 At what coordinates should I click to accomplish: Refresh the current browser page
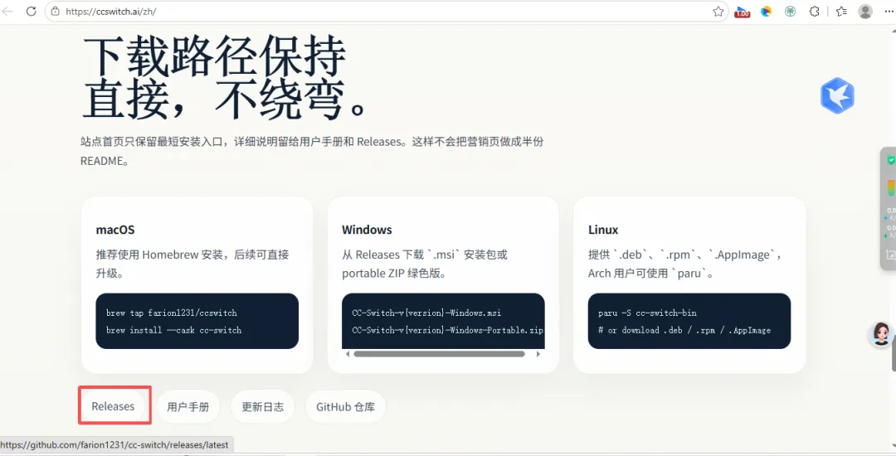point(31,11)
